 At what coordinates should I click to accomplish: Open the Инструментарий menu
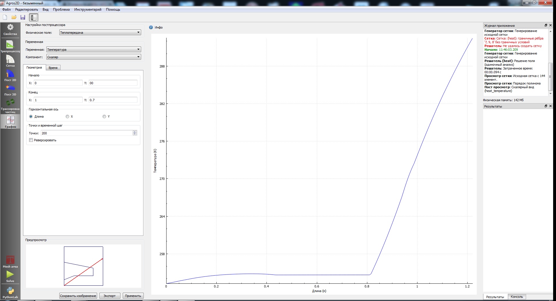[x=88, y=10]
